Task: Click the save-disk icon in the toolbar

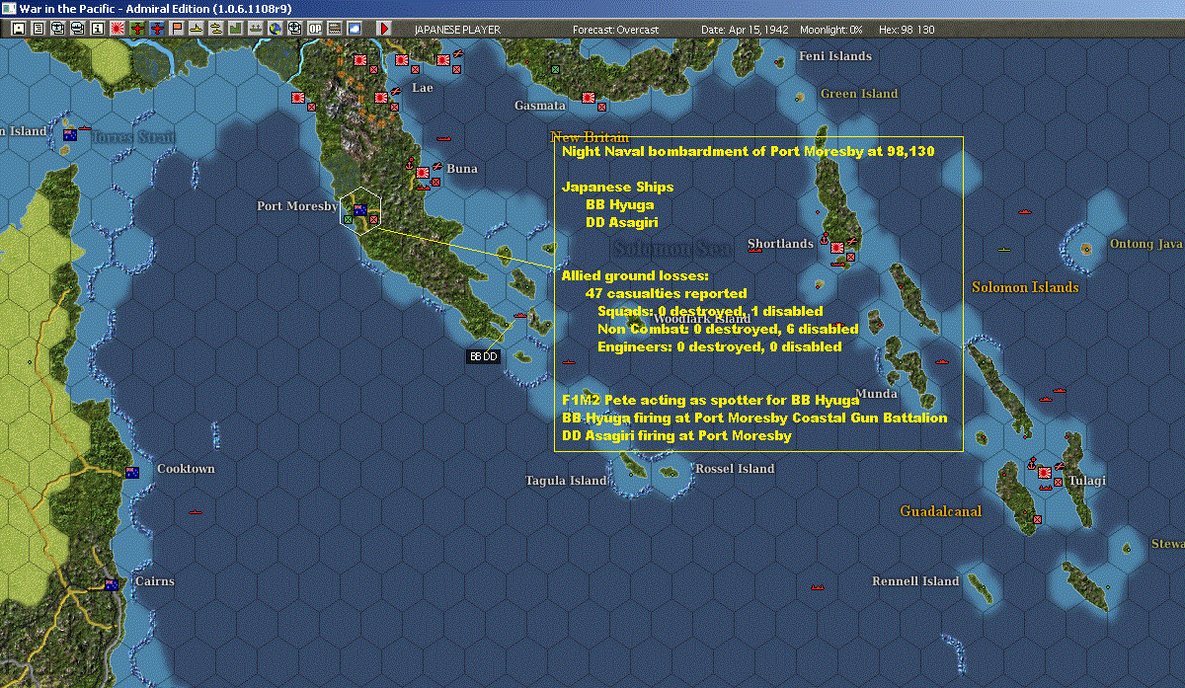Action: point(18,29)
